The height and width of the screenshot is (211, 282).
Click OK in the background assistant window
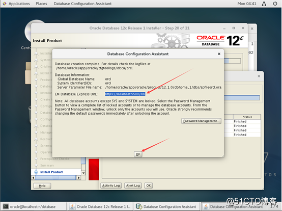(148, 186)
